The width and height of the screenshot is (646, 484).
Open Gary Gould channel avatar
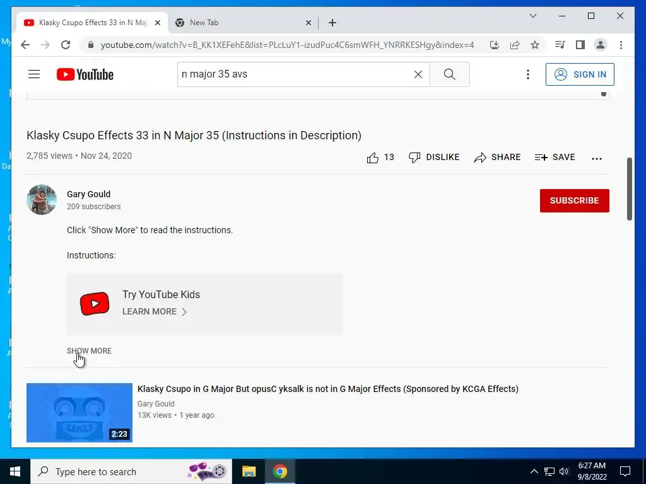tap(41, 200)
